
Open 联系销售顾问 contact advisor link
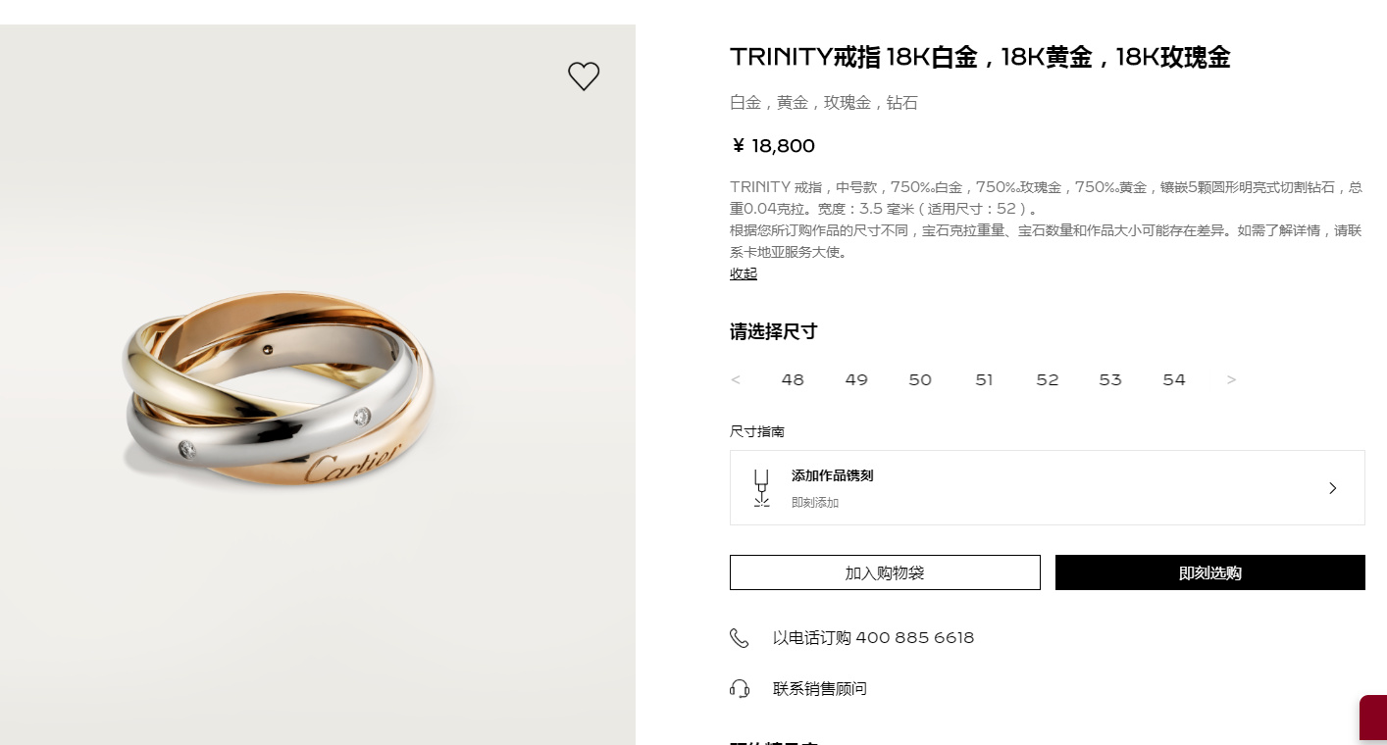click(820, 689)
